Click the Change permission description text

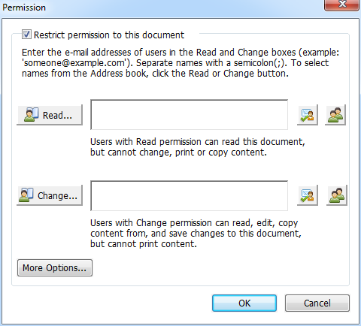tap(196, 234)
